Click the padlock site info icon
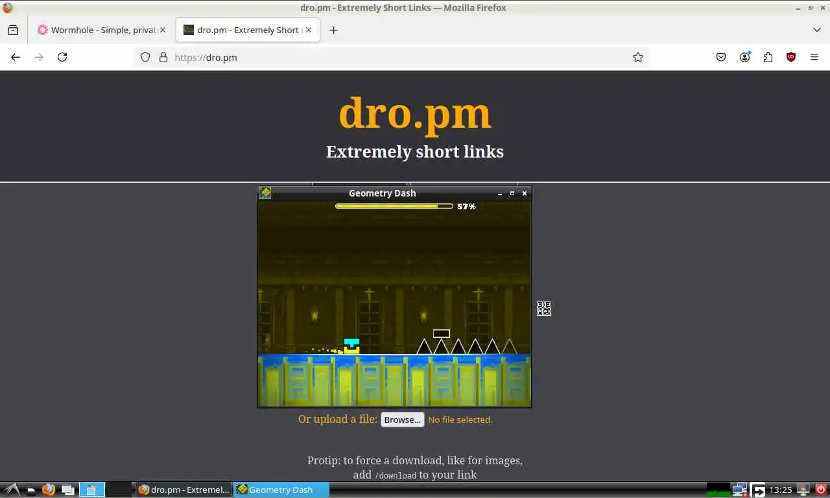 click(163, 57)
